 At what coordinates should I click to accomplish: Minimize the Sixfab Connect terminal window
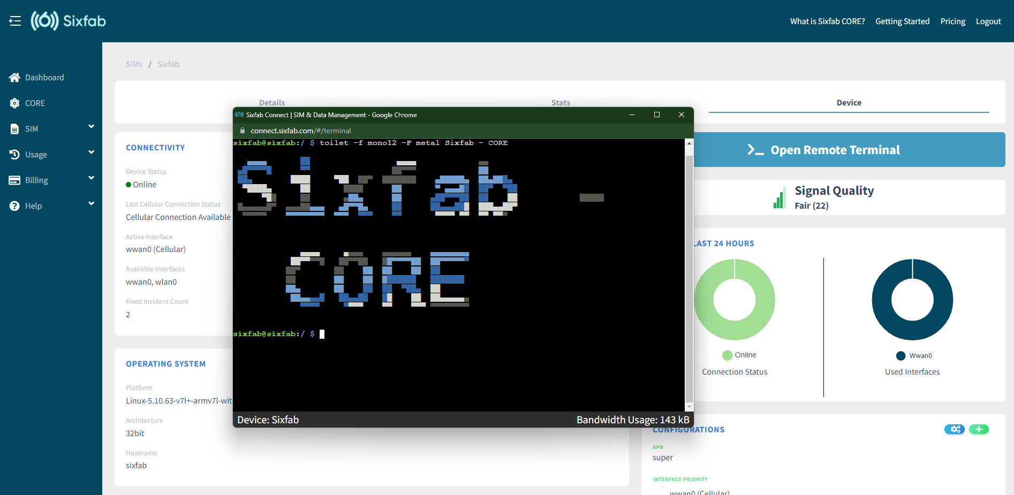pos(632,115)
